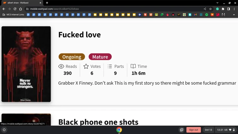Open the Fucked love story title
This screenshot has width=238, height=134.
click(79, 35)
